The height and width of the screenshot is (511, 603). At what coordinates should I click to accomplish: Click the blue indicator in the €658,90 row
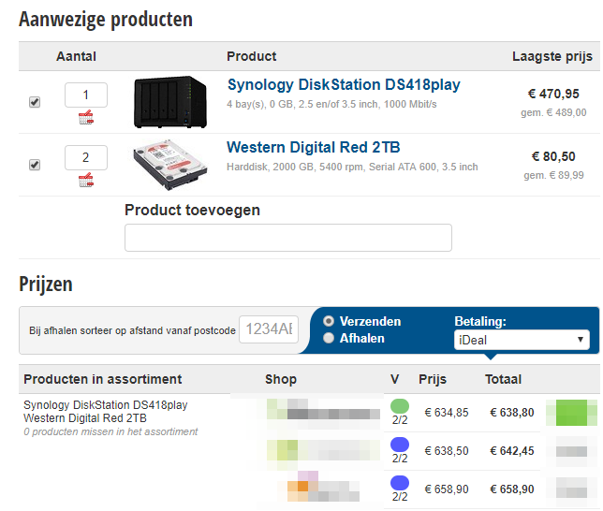point(400,483)
